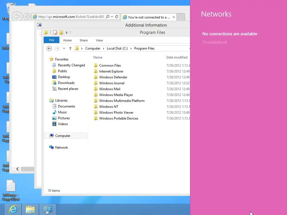This screenshot has width=287, height=215.
Task: Click Explorer forward arrow button
Action: tap(57, 48)
